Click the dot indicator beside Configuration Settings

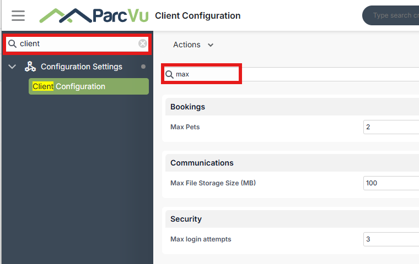click(143, 67)
